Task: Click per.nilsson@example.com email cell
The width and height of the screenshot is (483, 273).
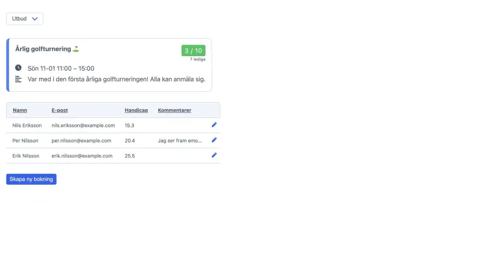Action: tap(82, 141)
